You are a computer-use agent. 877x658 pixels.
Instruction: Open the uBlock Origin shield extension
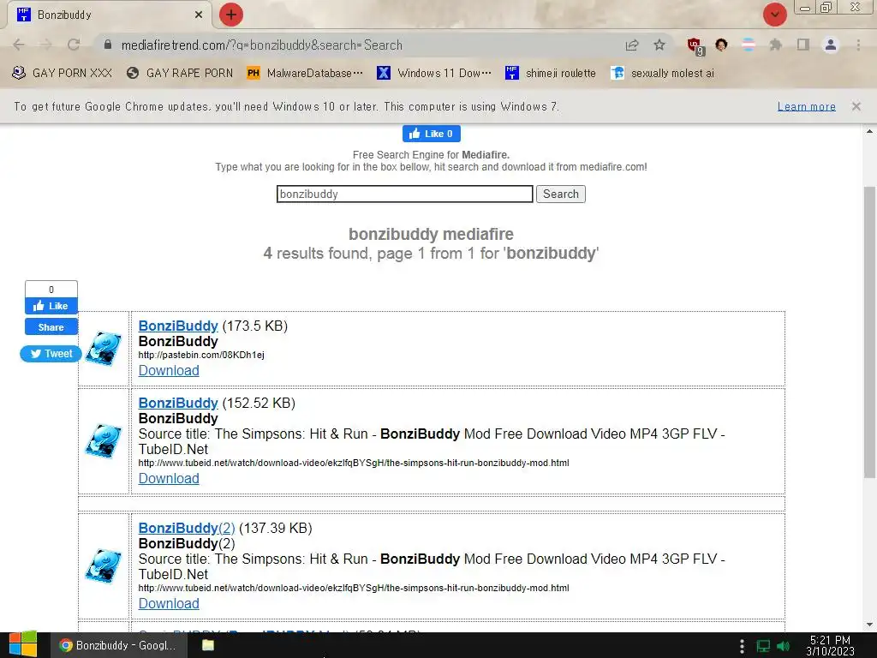(x=695, y=46)
